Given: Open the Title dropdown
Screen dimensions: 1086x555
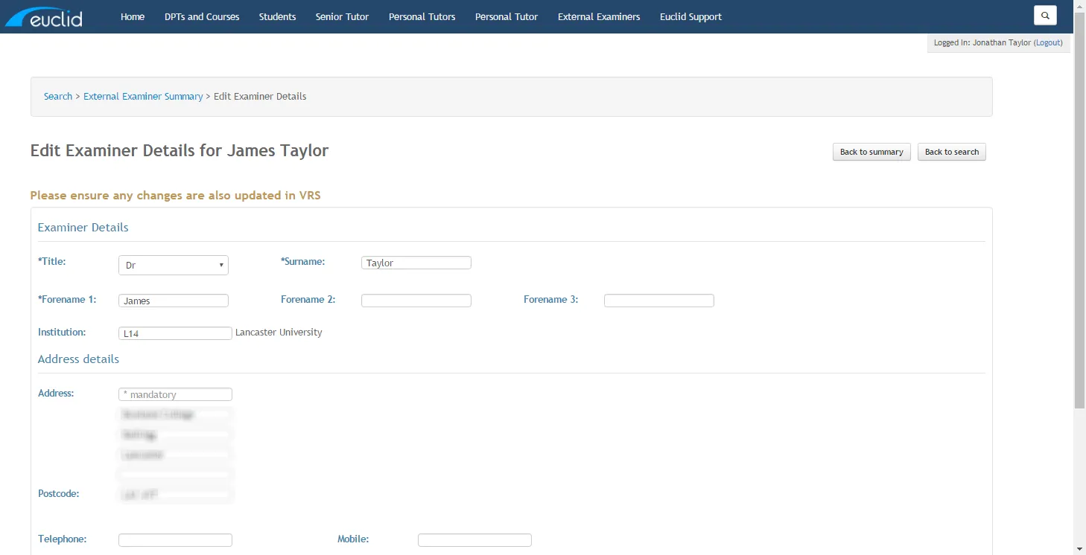Looking at the screenshot, I should click(x=173, y=266).
